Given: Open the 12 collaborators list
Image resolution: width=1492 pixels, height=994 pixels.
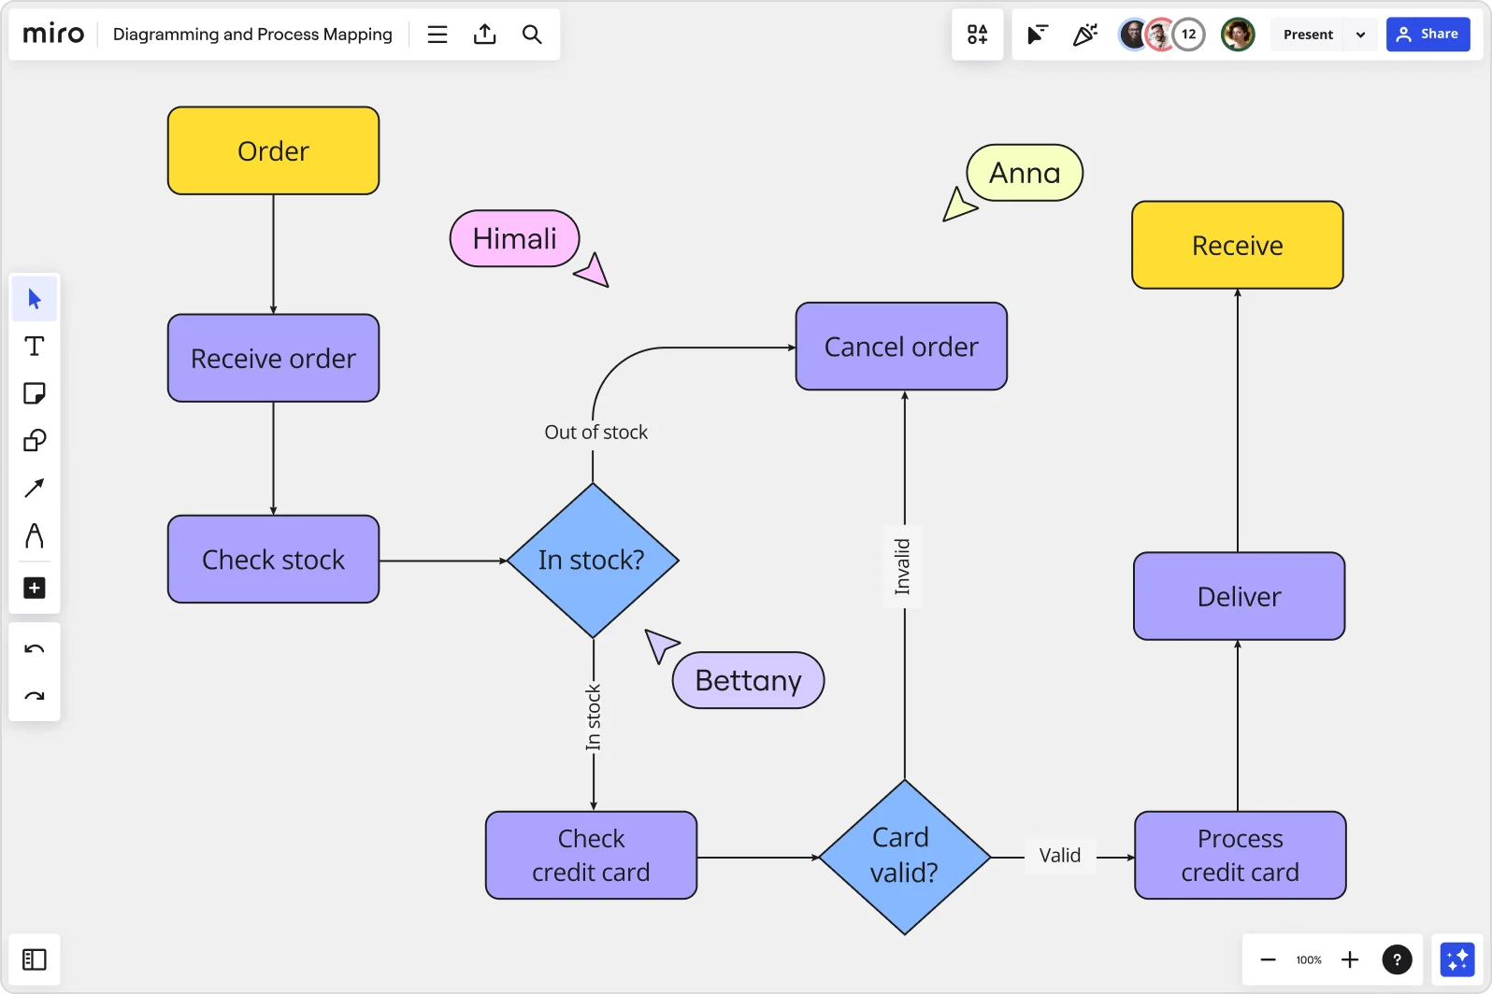Looking at the screenshot, I should (1188, 35).
